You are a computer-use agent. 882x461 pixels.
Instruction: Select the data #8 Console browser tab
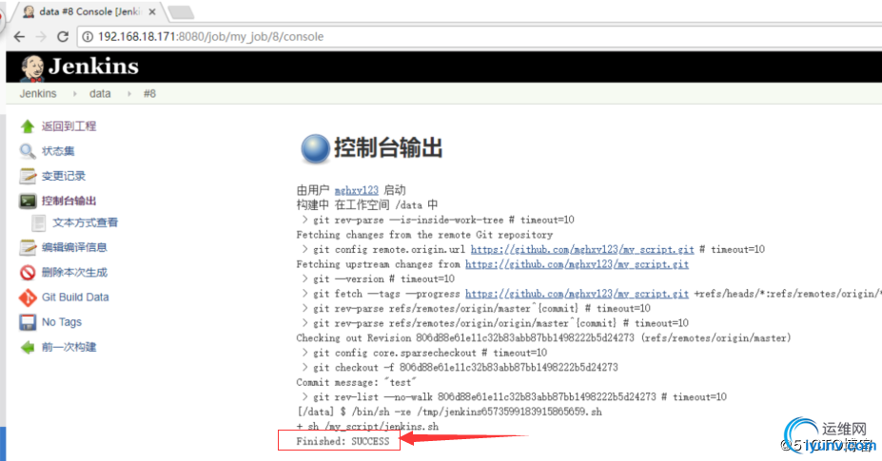[x=90, y=11]
